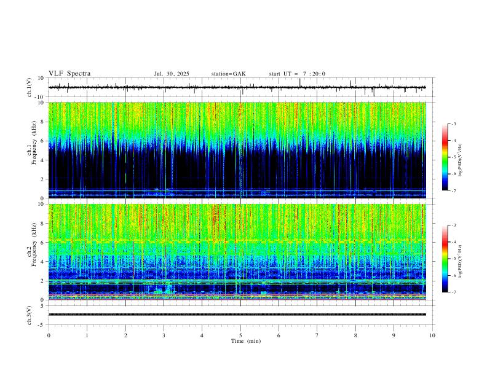
Task: Click the "station=GAK" label
Action: coord(228,74)
